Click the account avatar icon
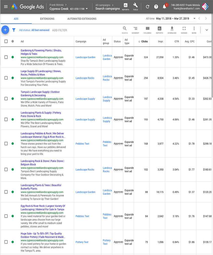Viewport: 213px width, 255px height. tap(205, 7)
